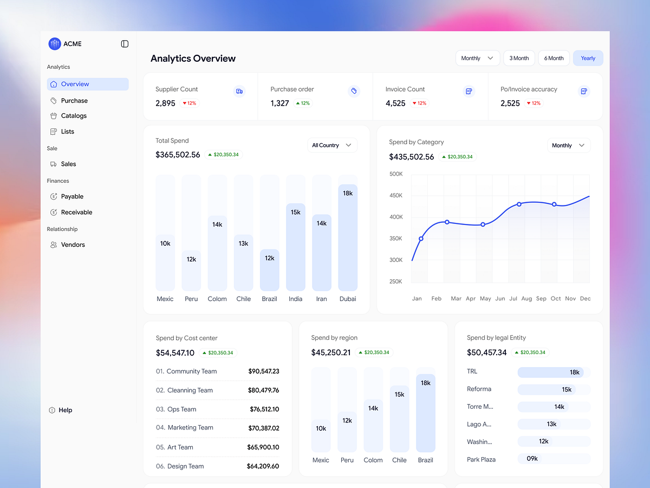Image resolution: width=650 pixels, height=488 pixels.
Task: Switch on the 6 Month filter
Action: tap(554, 58)
